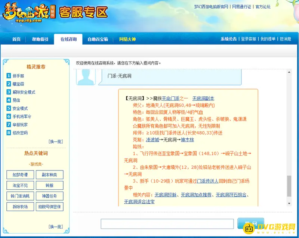Open the 网易大神 tab
This screenshot has width=299, height=238.
127,39
